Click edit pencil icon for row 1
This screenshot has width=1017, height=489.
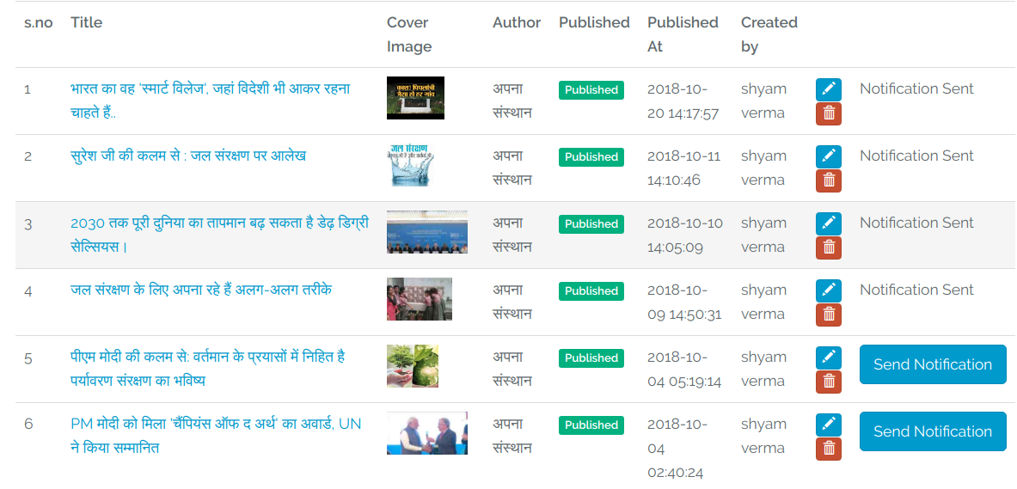pyautogui.click(x=828, y=89)
